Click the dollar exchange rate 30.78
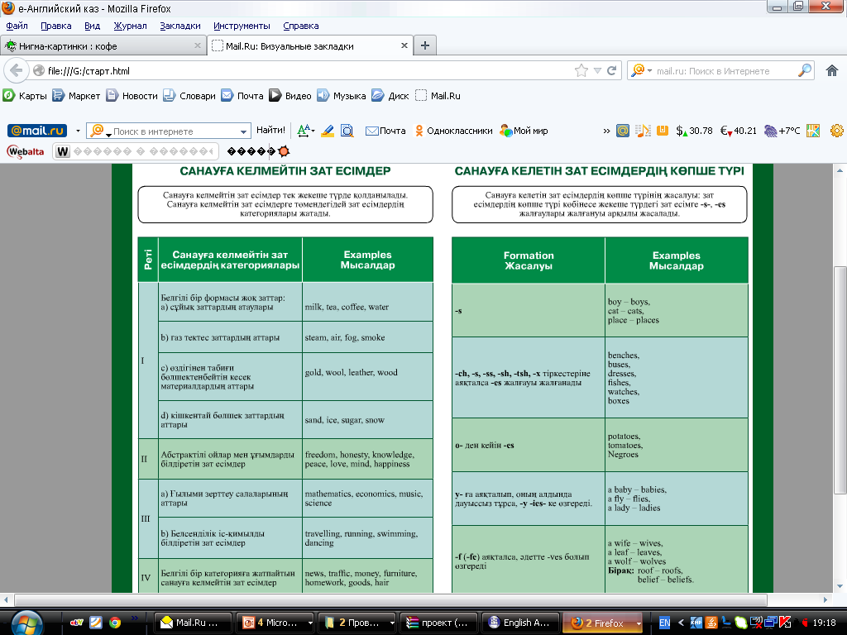 click(x=694, y=131)
